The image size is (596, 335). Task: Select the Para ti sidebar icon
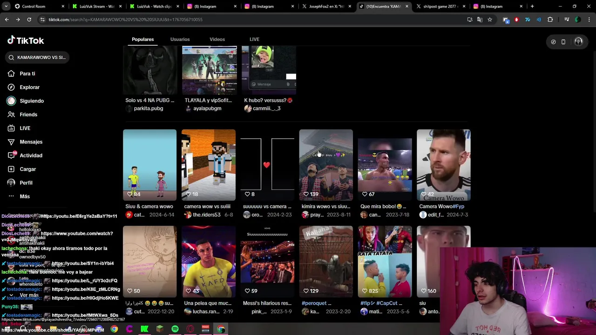coord(11,74)
